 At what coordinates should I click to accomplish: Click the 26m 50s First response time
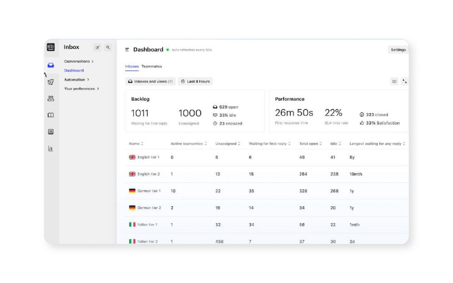click(294, 112)
